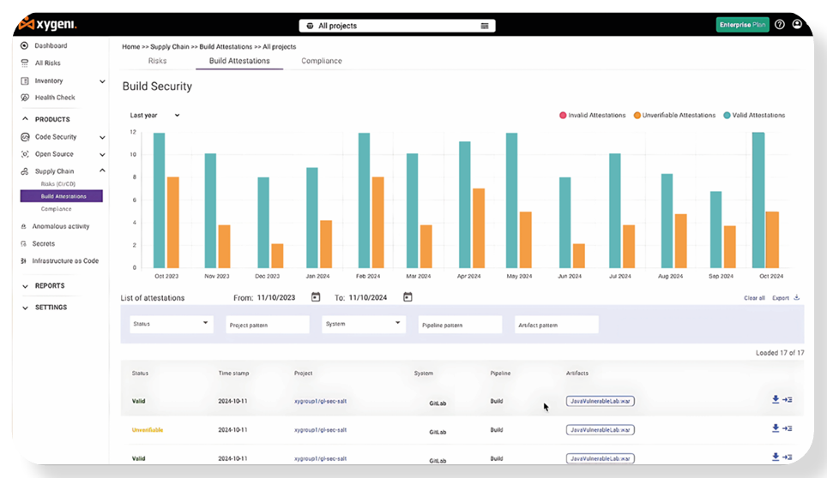This screenshot has width=827, height=478.
Task: Click the help question mark icon
Action: (x=779, y=25)
